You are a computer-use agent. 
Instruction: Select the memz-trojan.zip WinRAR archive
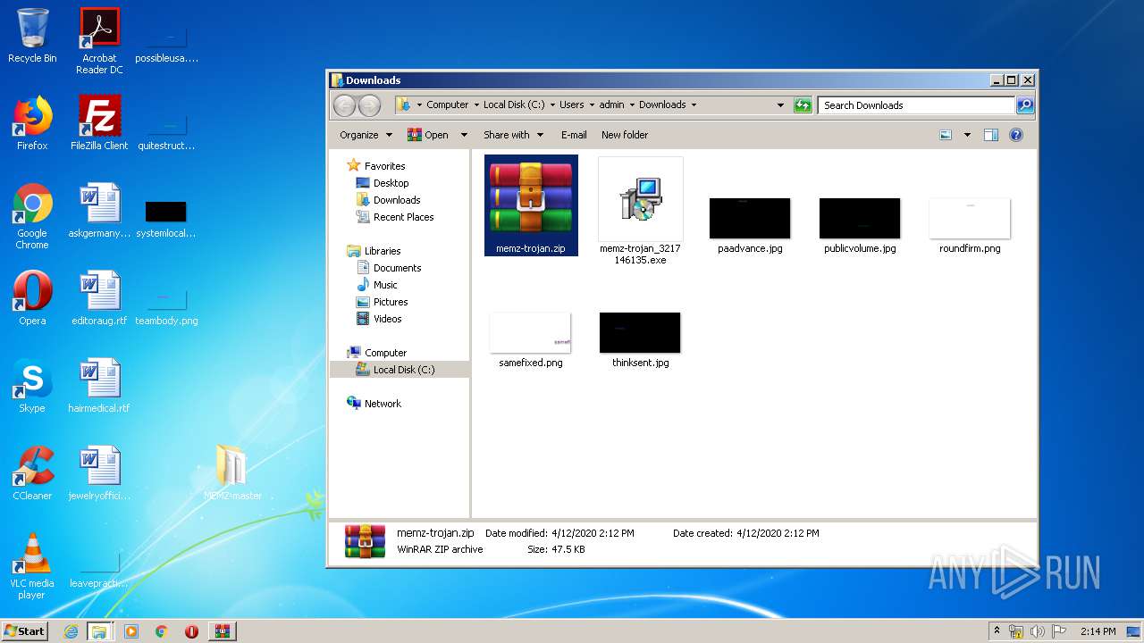point(531,205)
